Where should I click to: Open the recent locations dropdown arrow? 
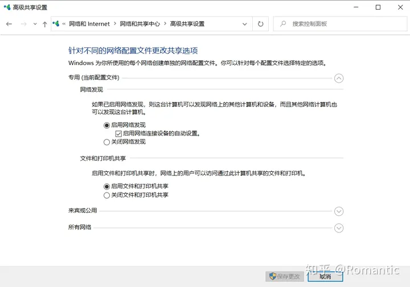[35, 24]
